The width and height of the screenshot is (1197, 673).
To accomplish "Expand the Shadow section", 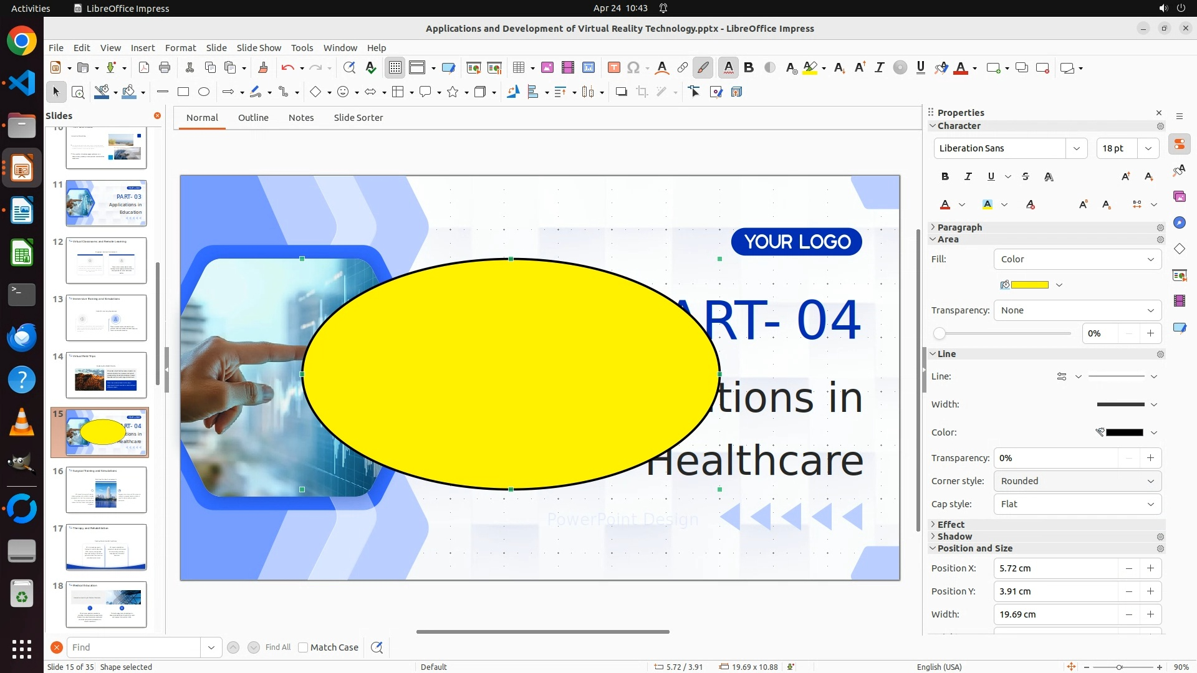I will (954, 537).
